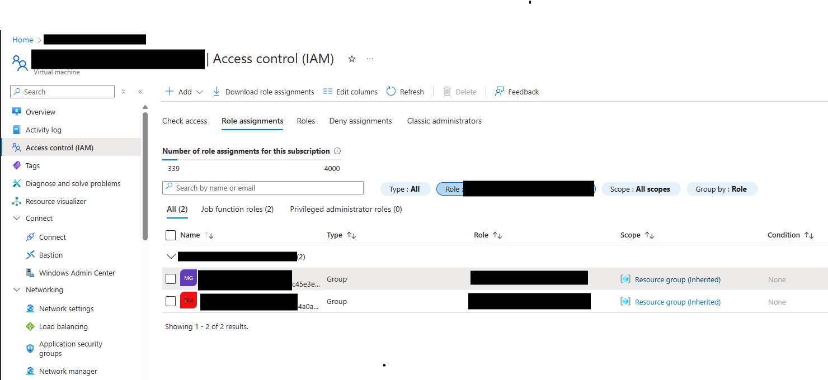828x380 pixels.
Task: Click the Application security groups shield icon
Action: point(30,349)
